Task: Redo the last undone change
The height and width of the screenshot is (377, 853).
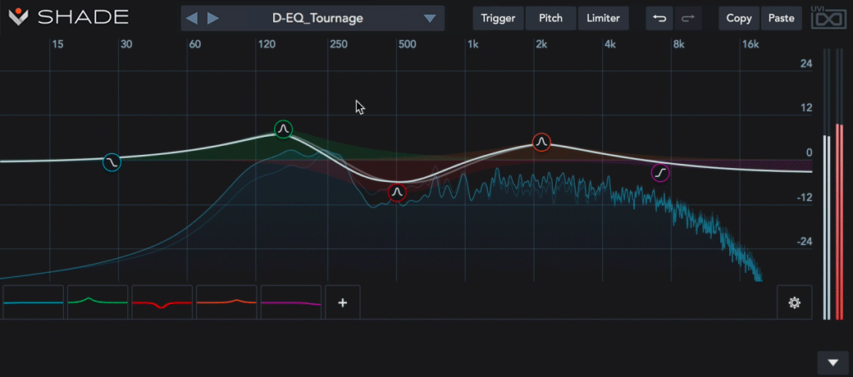Action: [688, 18]
